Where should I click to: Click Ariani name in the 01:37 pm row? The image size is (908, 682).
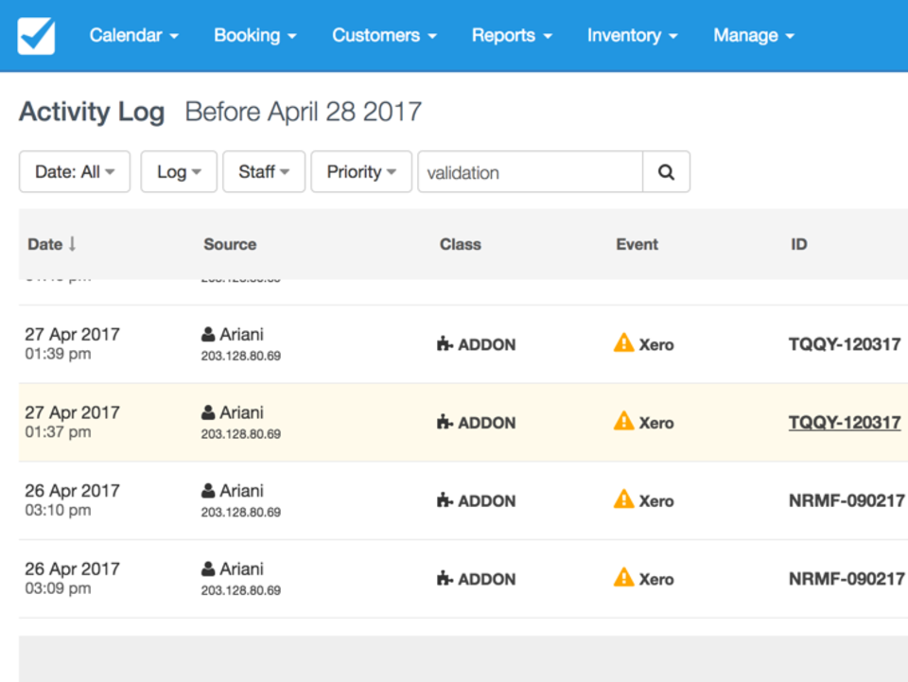241,412
